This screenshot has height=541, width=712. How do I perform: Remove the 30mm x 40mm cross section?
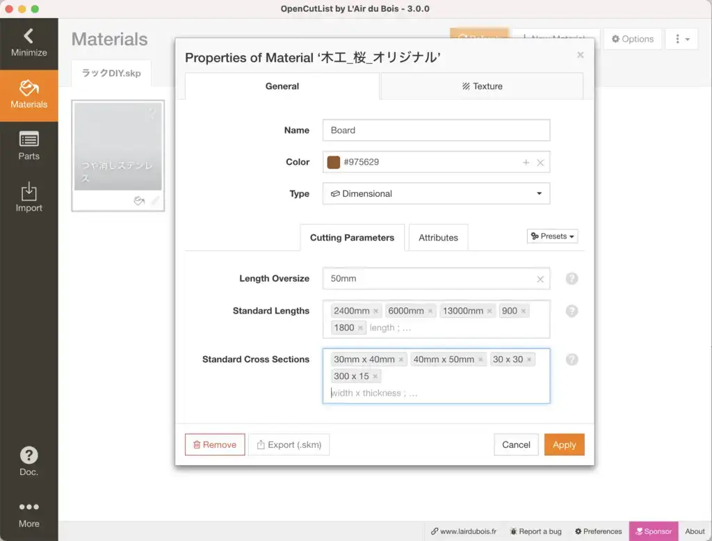pyautogui.click(x=401, y=360)
